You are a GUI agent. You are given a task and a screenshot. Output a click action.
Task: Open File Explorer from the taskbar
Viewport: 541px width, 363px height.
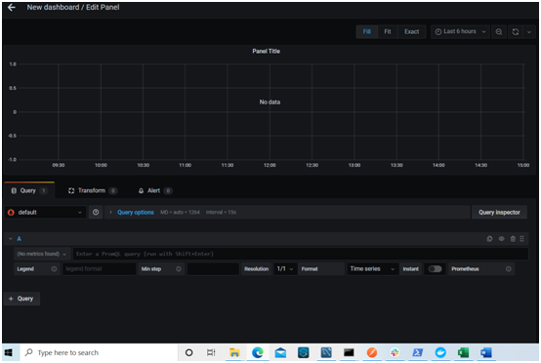tap(234, 352)
